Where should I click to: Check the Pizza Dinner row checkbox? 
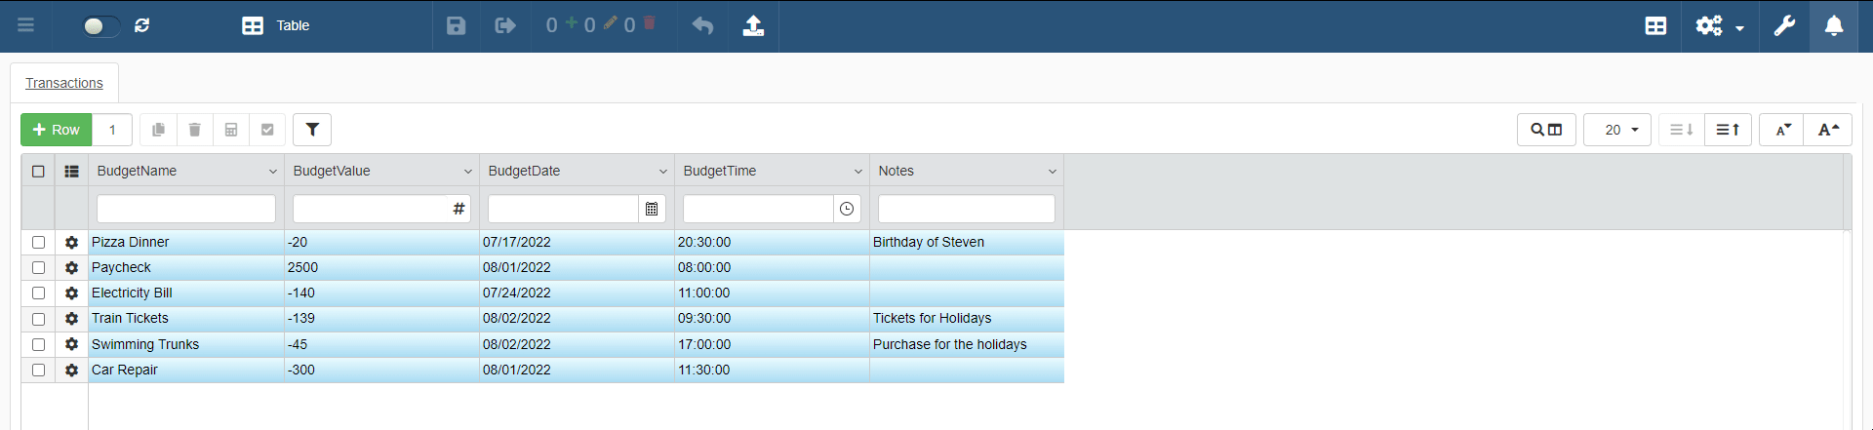click(x=38, y=242)
